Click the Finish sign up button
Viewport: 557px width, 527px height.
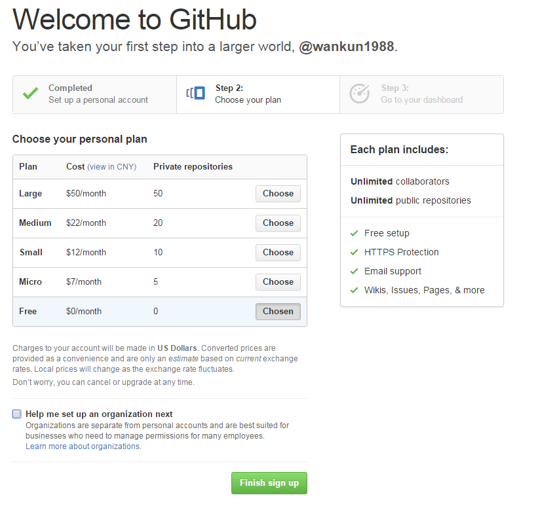[269, 483]
